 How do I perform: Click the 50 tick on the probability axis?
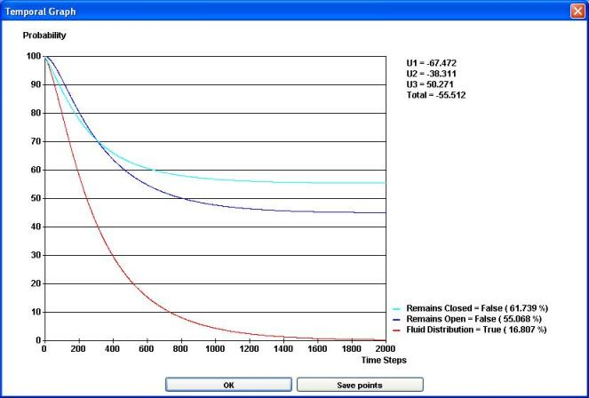pos(35,198)
